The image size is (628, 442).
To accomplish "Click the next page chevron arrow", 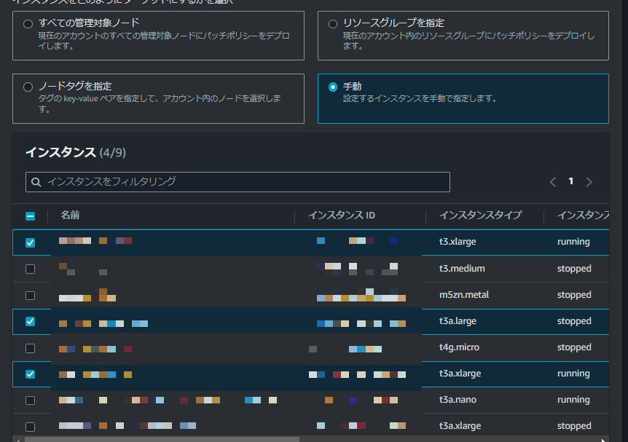I will coord(589,181).
